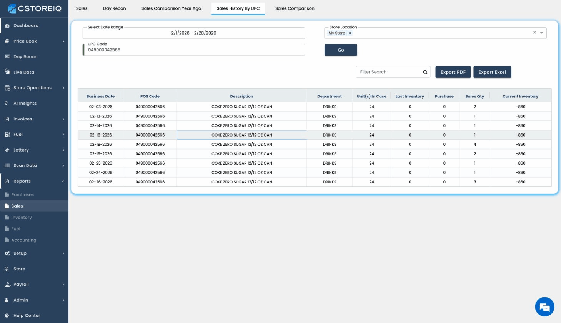Click the Help Center question mark icon
This screenshot has width=561, height=323.
(x=7, y=315)
